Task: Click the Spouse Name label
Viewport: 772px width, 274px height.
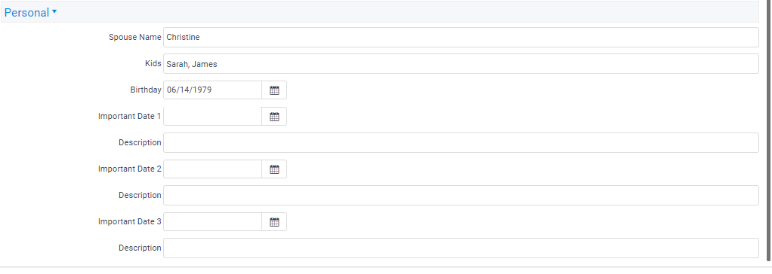Action: tap(135, 38)
